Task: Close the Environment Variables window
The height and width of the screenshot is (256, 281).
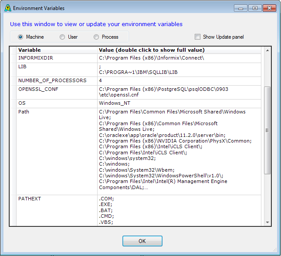Action: [269, 8]
